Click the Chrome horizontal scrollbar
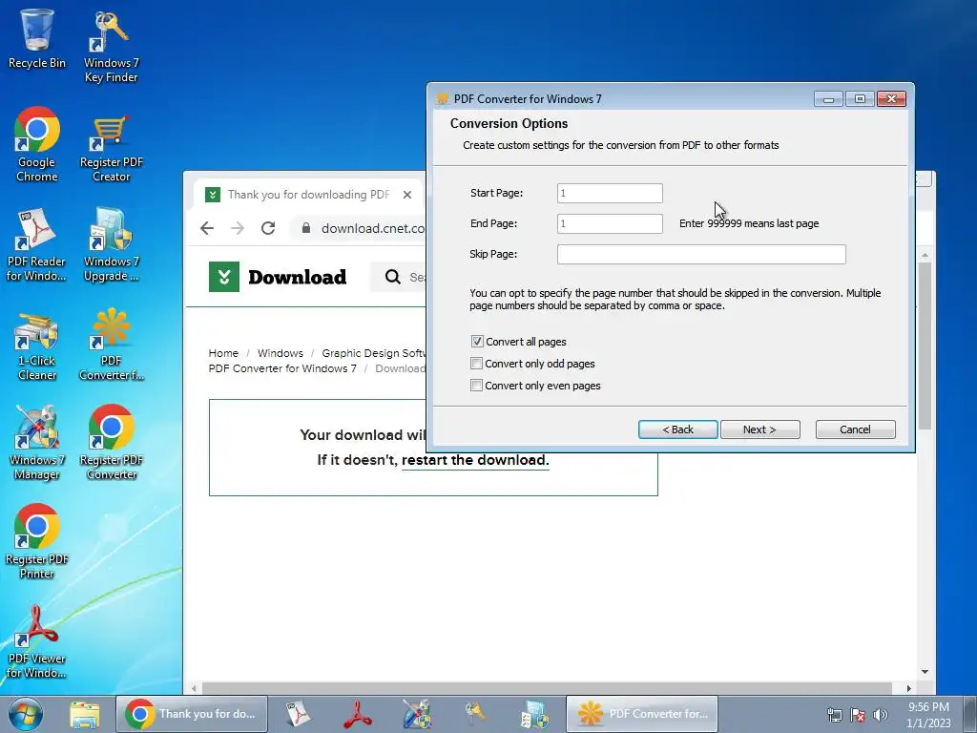This screenshot has height=733, width=977. coord(547,688)
